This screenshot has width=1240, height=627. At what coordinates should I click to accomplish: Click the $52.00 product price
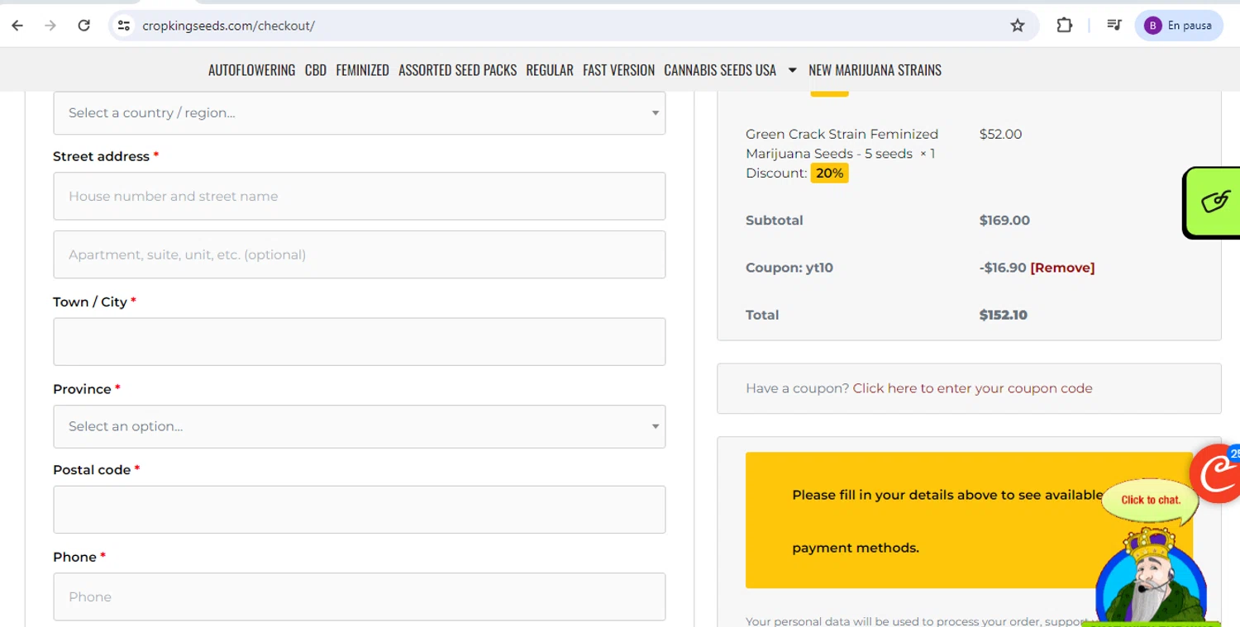pyautogui.click(x=1000, y=134)
